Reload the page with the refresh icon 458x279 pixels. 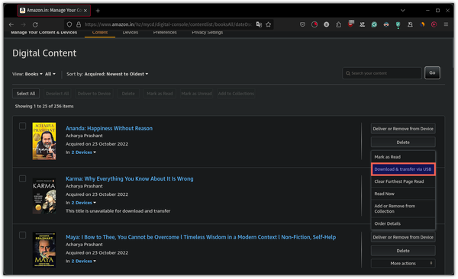[x=35, y=24]
